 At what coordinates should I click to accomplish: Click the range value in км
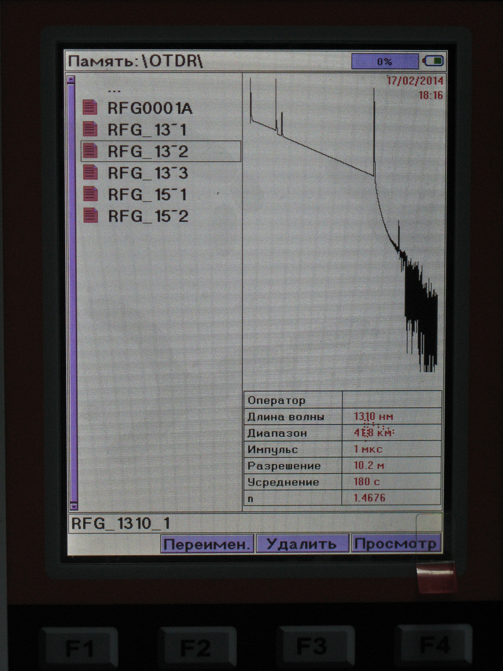374,433
